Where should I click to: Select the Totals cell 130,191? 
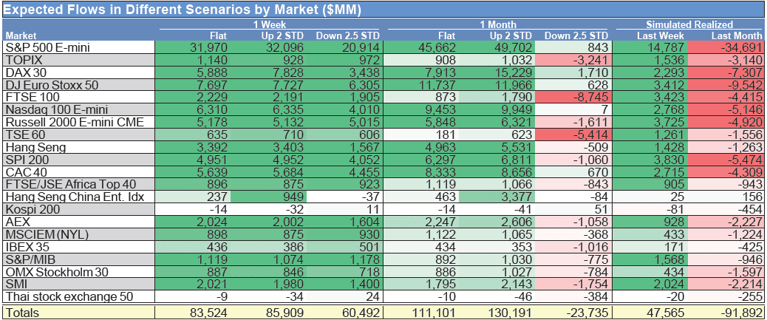click(x=497, y=312)
